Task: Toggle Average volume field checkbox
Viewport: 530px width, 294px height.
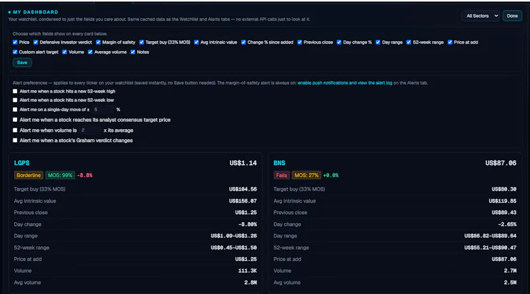Action: coord(90,52)
